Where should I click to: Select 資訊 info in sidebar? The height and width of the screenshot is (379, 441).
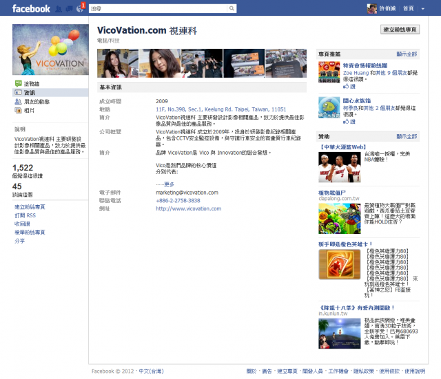coord(29,93)
